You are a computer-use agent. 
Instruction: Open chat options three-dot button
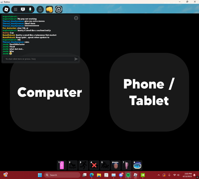(76, 18)
